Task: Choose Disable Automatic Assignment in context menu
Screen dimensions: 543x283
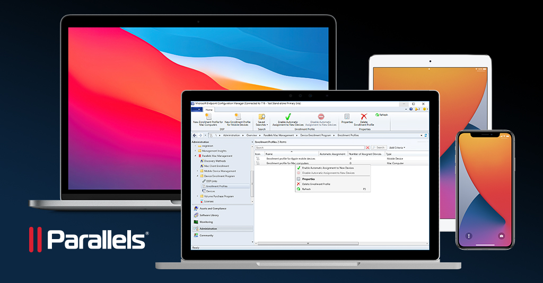Action: [332, 173]
